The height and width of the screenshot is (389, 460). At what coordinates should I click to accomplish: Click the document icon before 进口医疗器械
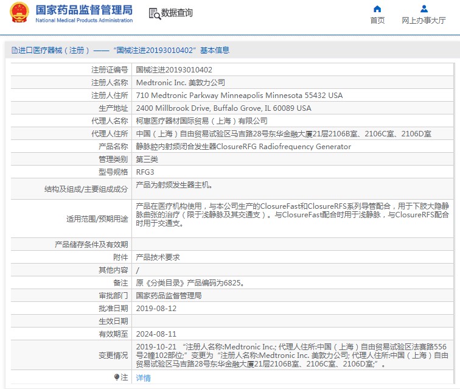pos(15,50)
